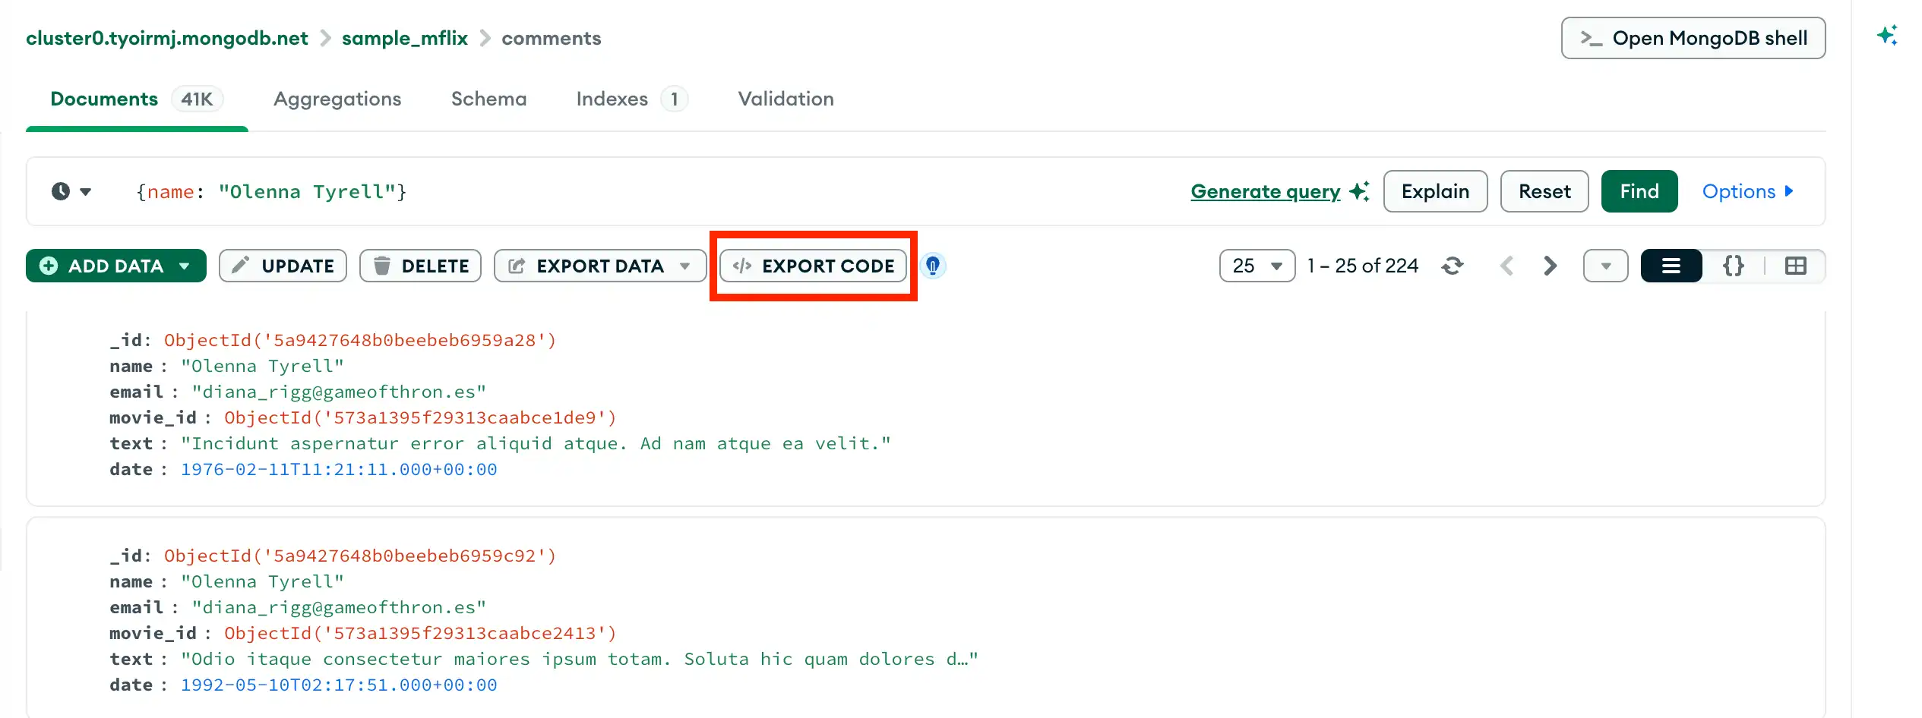
Task: Open MongoDB shell
Action: pos(1693,38)
